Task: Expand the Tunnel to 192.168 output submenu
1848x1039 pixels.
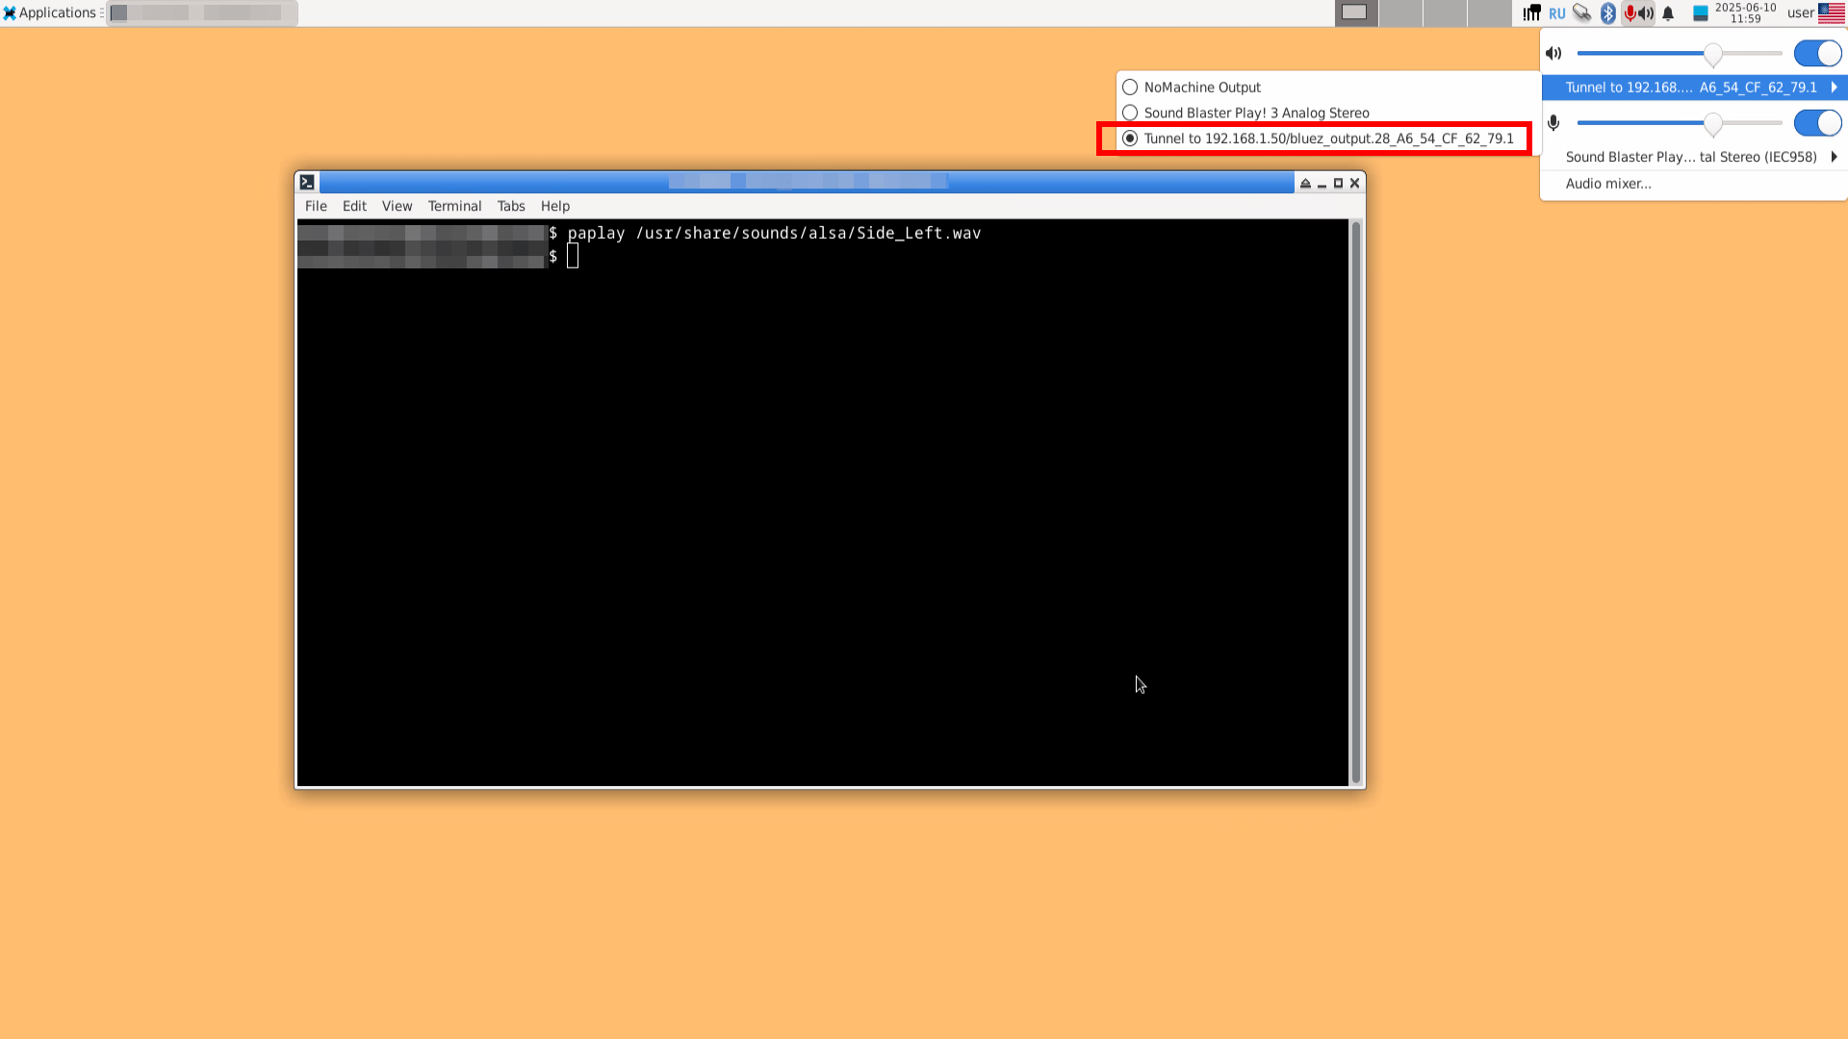Action: 1694,88
